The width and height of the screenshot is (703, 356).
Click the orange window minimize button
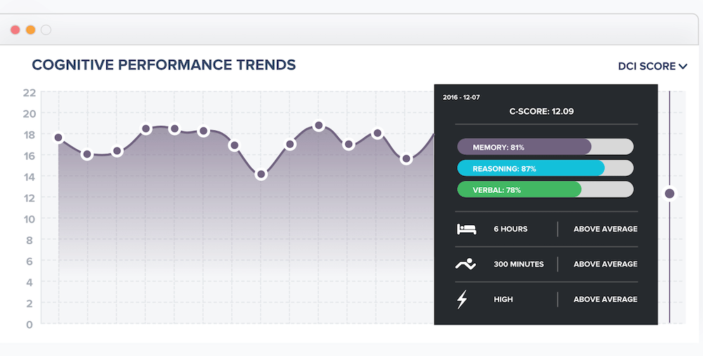(x=30, y=30)
